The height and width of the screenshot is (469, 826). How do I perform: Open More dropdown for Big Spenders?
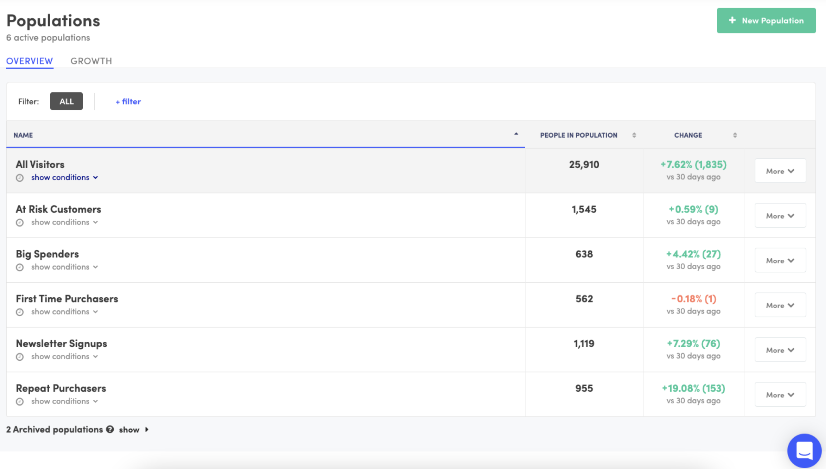[780, 260]
